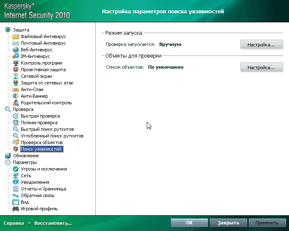Viewport: 289px width, 231px height.
Task: Click Настройка button for Режим запуска
Action: click(x=262, y=45)
